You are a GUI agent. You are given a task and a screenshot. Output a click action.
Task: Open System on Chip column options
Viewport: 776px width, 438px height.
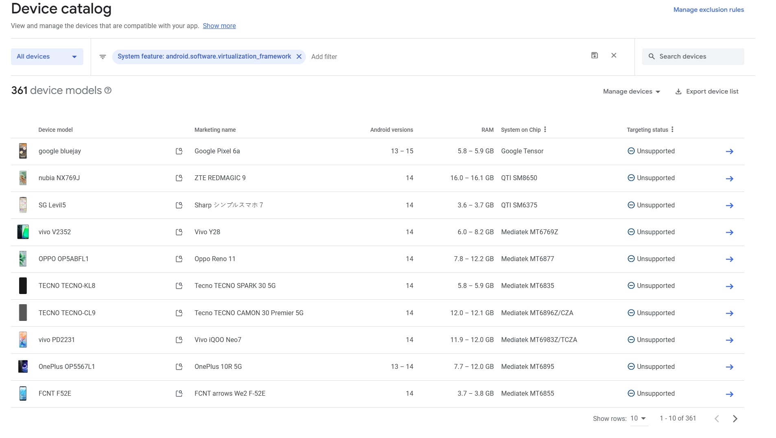(x=545, y=129)
